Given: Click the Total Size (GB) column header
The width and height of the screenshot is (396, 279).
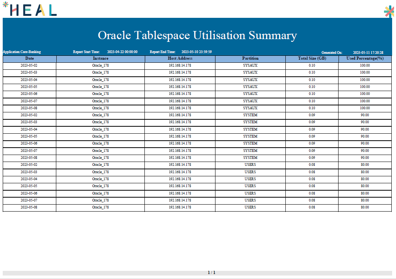Looking at the screenshot, I should (x=312, y=59).
